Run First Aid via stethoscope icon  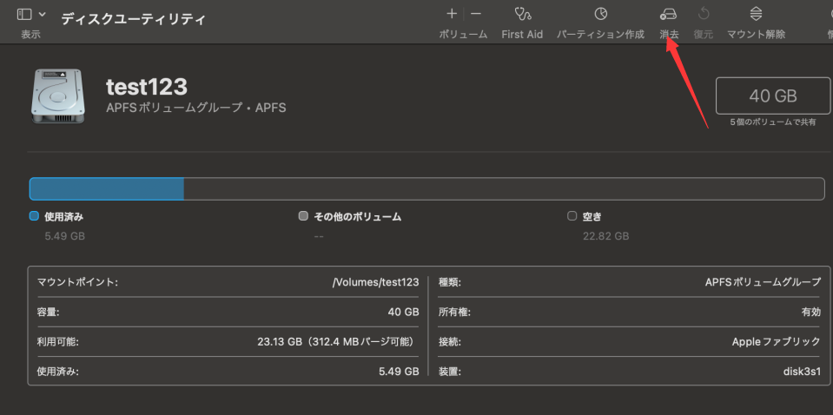[522, 14]
